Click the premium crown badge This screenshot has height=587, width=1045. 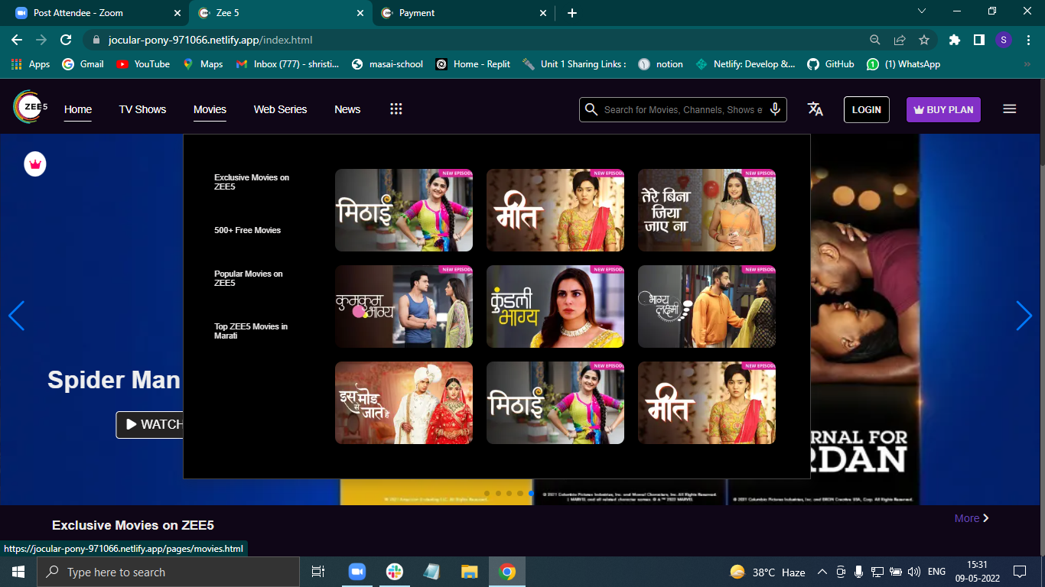35,164
